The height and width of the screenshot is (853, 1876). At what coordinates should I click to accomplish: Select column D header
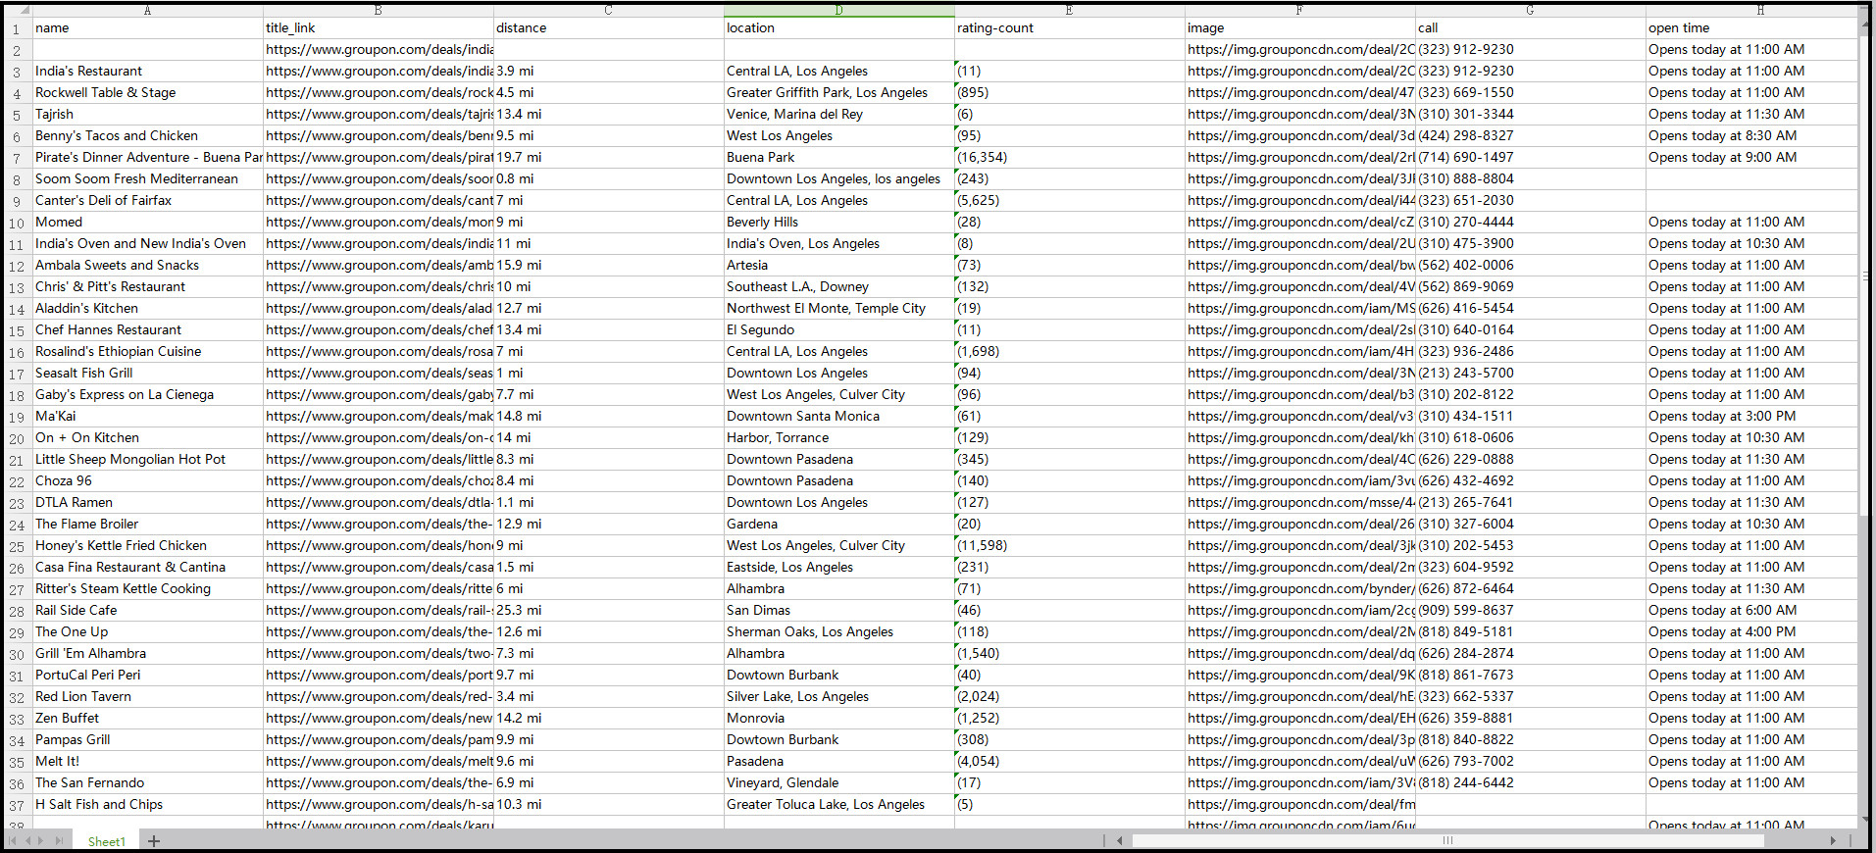coord(838,11)
